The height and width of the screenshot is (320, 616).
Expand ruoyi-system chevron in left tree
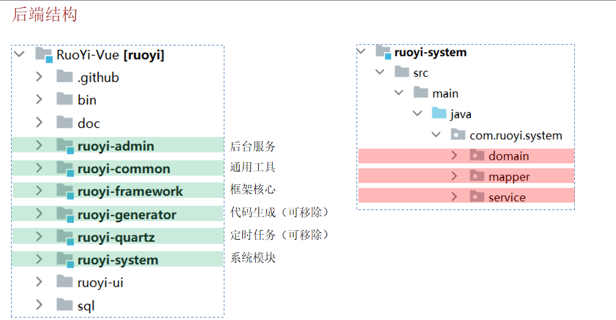coord(39,259)
